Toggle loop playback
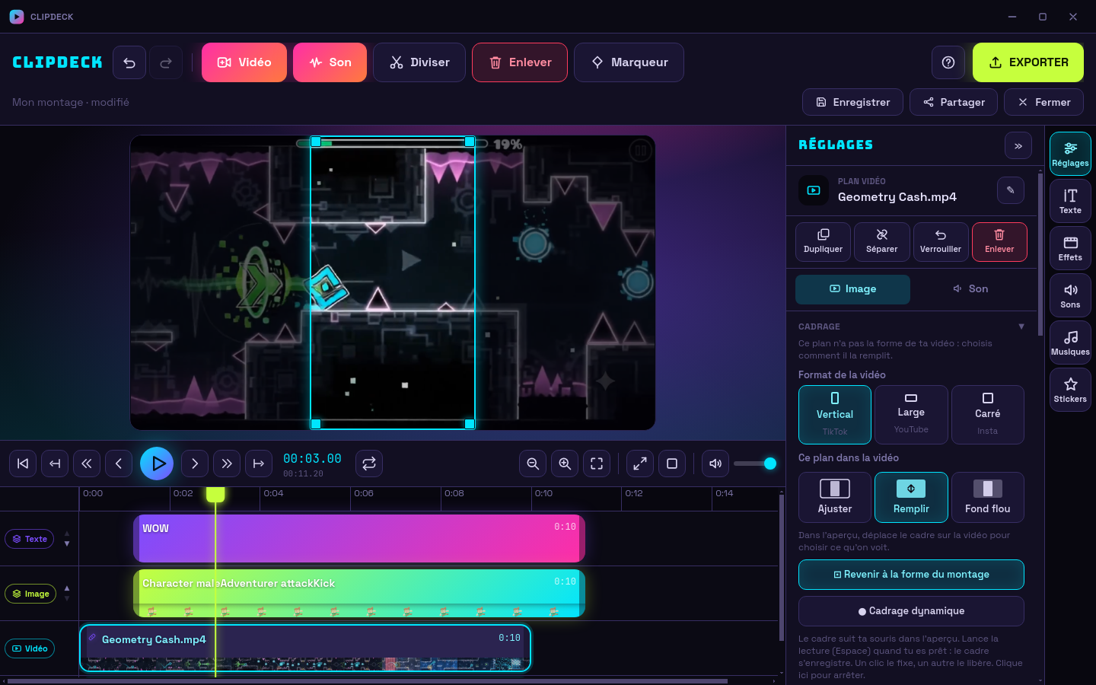 (369, 464)
